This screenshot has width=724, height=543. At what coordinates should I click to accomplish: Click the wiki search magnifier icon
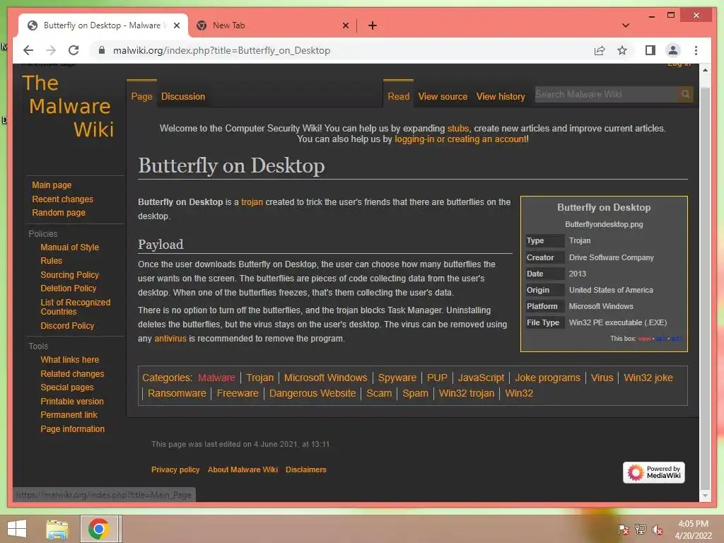(685, 94)
